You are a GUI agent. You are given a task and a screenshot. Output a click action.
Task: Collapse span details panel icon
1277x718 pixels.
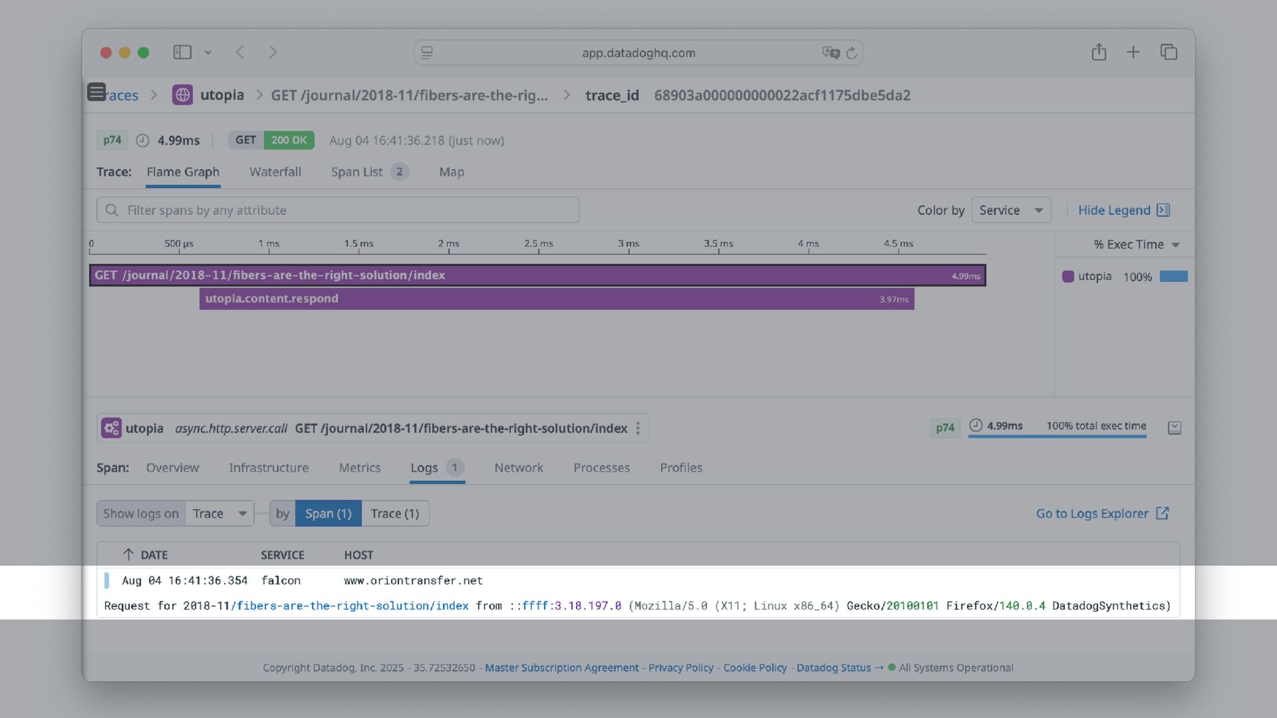click(x=1175, y=428)
